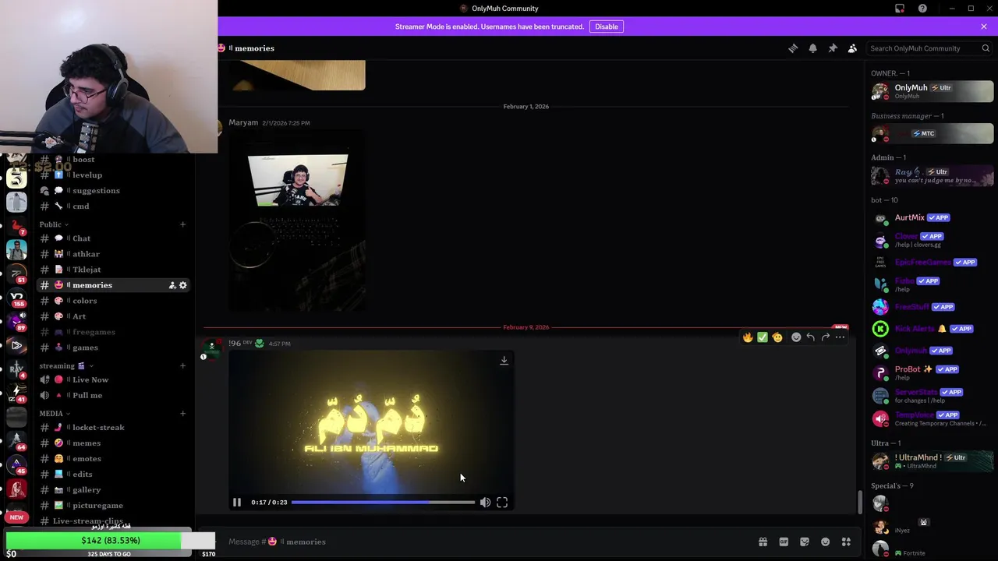
Task: Open the cmd channel
Action: [x=113, y=206]
